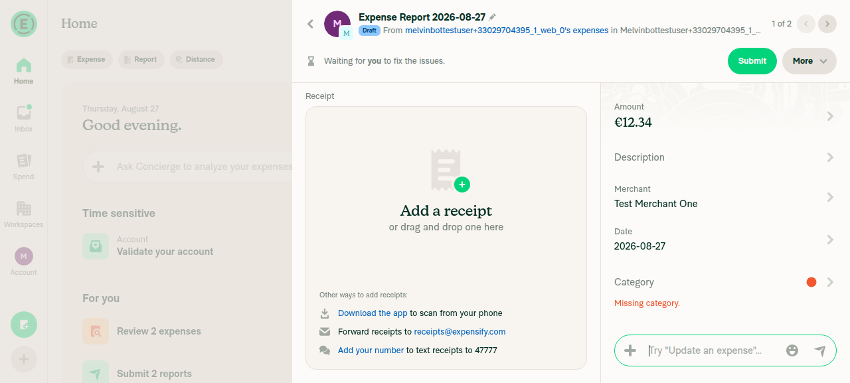Click the envelope icon next to Forward receipts
Image resolution: width=850 pixels, height=383 pixels.
[325, 332]
